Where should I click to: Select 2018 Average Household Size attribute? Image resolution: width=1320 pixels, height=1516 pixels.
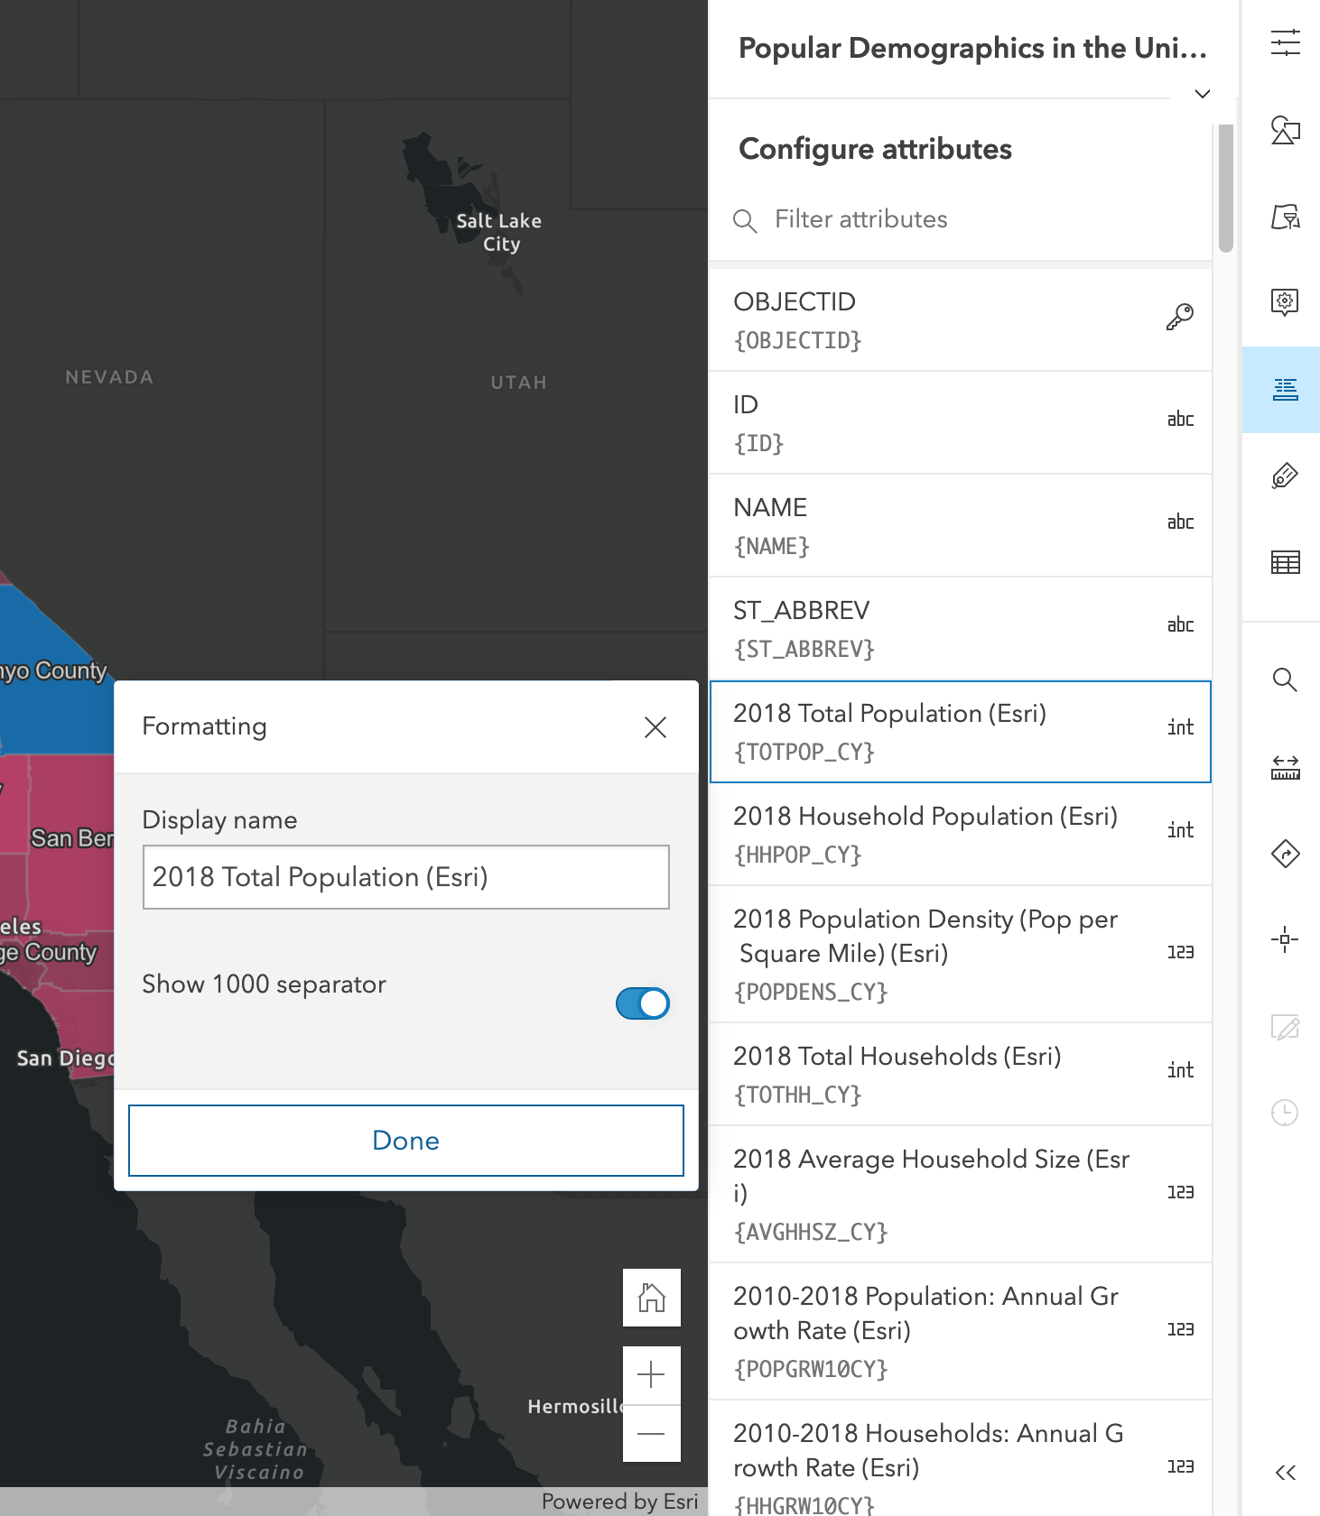tap(961, 1195)
